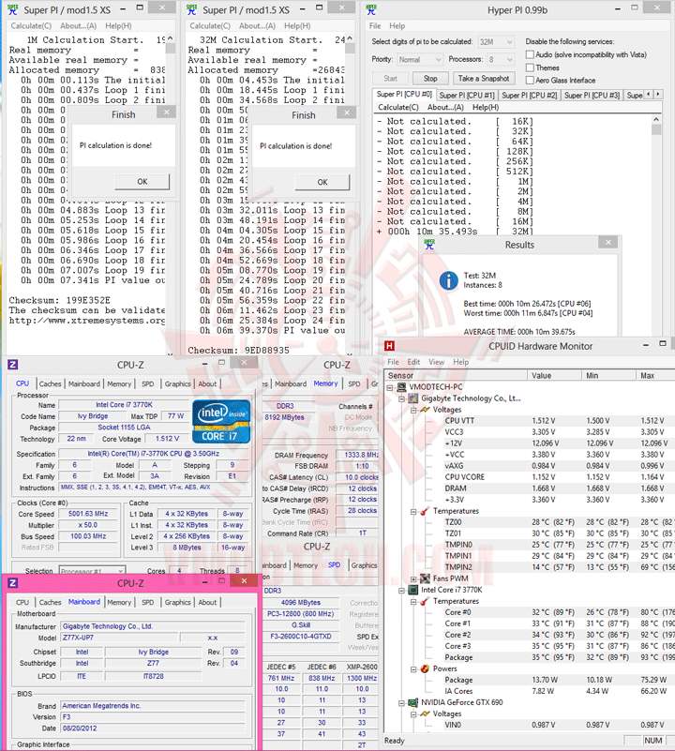Click the GTX 690 Voltages lightning icon

[x=425, y=713]
